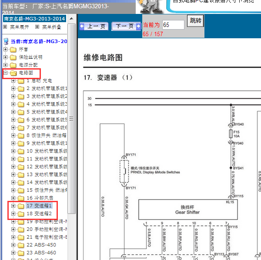The width and height of the screenshot is (261, 260).
Task: Go to next page with 下一页 button
Action: coord(126,26)
